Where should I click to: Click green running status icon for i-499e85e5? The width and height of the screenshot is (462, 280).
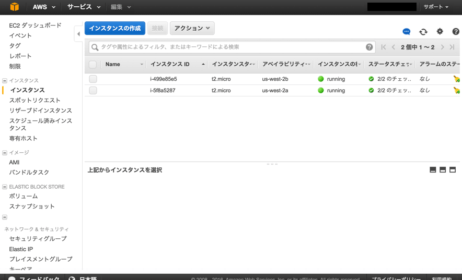pos(321,79)
